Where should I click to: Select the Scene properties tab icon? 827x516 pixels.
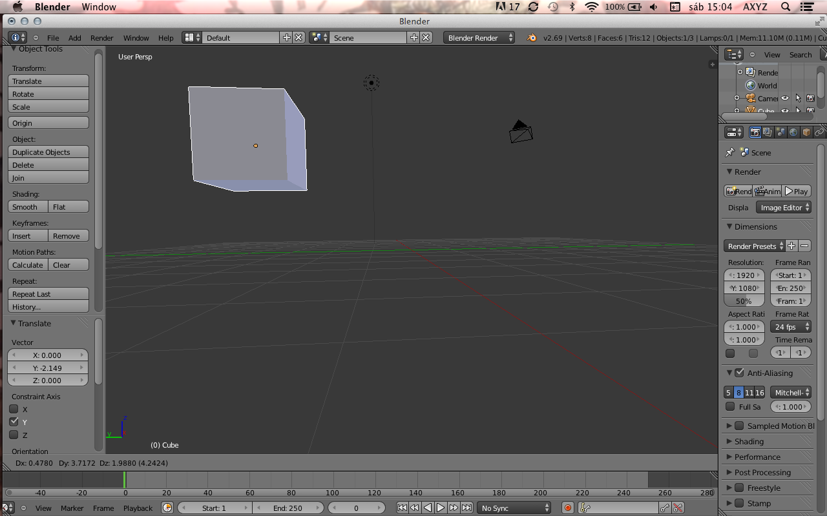click(780, 132)
